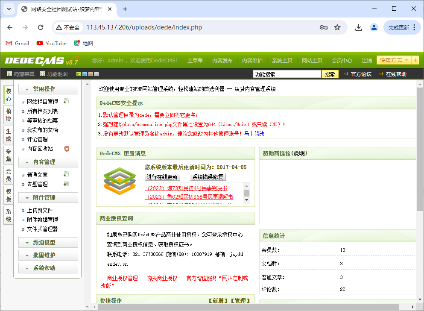The width and height of the screenshot is (424, 311).
Task: Open 内容发布 in the top menu
Action: 222,61
